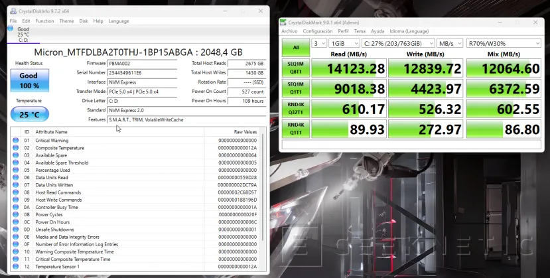This screenshot has width=550, height=278.
Task: Click the attribute list vertical scrollbar
Action: 263,186
